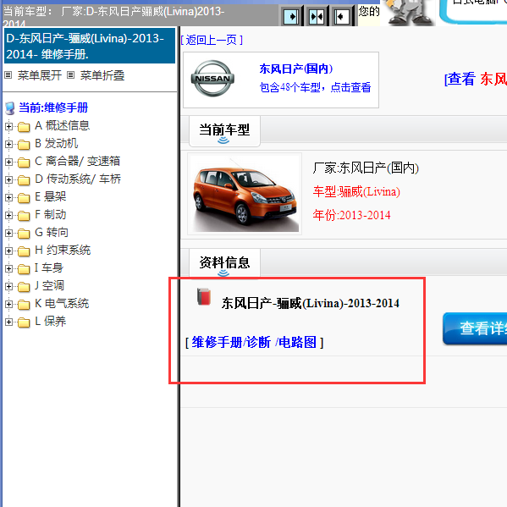
Task: Click folder icon of D 传动系统/车桥
Action: (x=24, y=180)
